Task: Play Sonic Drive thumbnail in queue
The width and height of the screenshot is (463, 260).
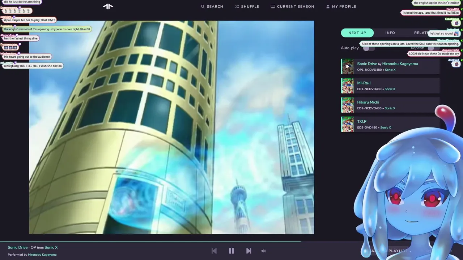Action: [x=347, y=66]
